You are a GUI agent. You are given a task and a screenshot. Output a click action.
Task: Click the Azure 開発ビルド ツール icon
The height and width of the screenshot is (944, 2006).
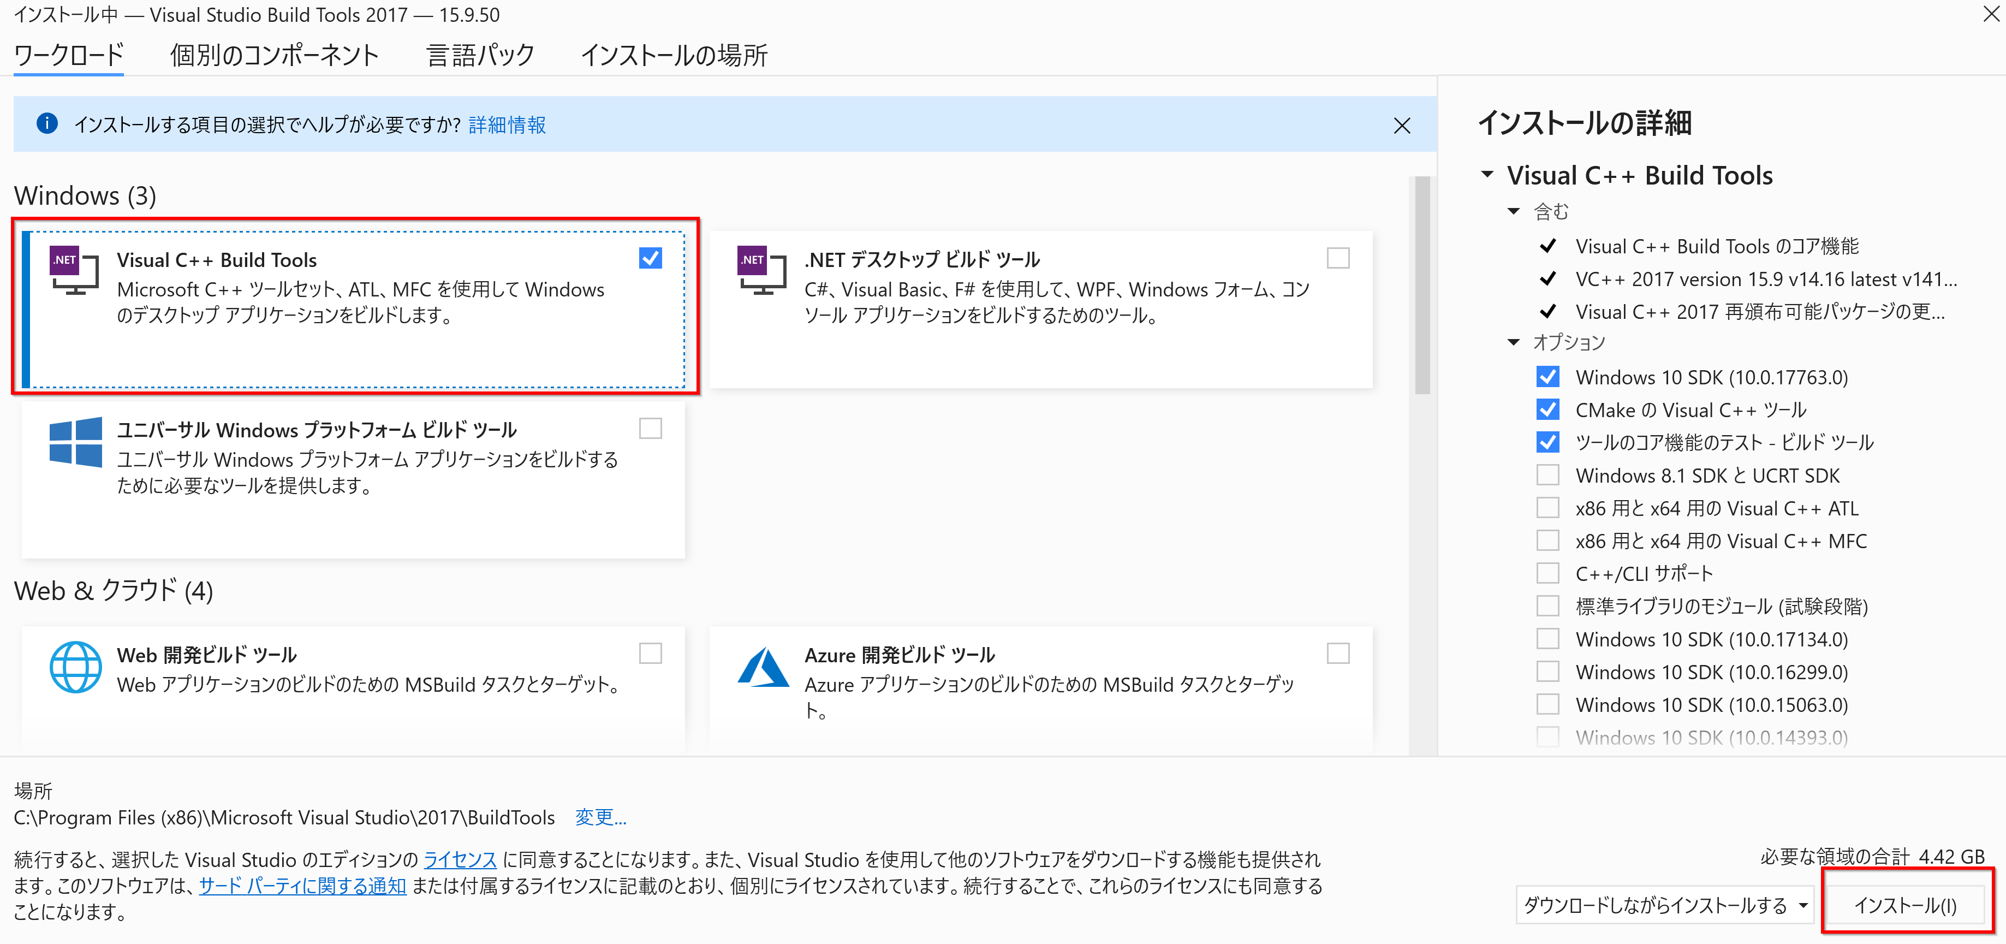coord(763,668)
